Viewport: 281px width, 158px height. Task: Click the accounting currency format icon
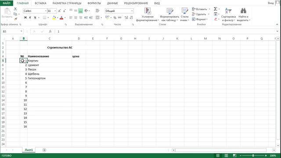(x=107, y=18)
